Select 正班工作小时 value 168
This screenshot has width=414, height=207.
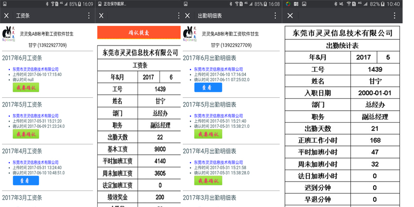click(375, 140)
